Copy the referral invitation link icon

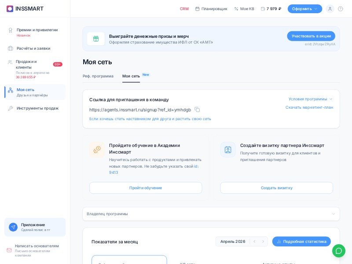[x=197, y=110]
